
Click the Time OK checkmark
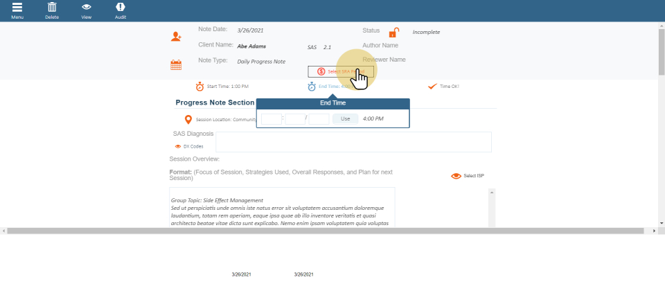coord(432,87)
